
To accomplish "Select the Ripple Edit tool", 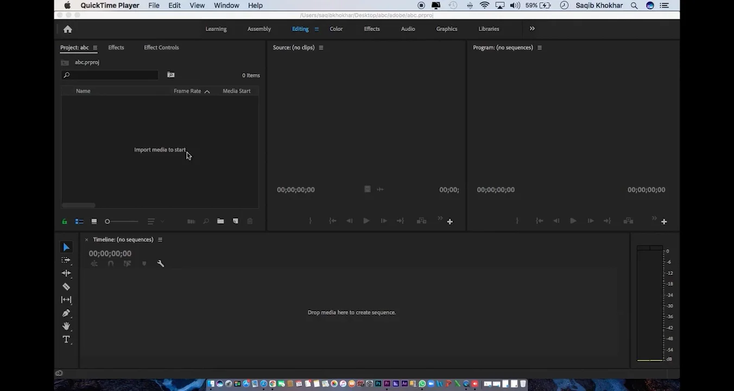I will tap(66, 273).
